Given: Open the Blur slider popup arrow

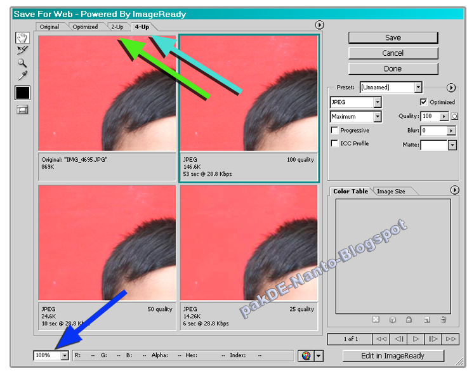Looking at the screenshot, I should 451,131.
